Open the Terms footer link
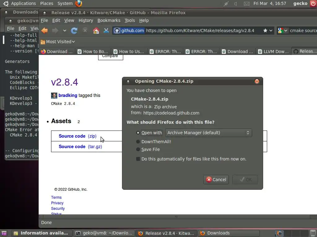Viewport: 317px width, 237px height. pos(56,197)
